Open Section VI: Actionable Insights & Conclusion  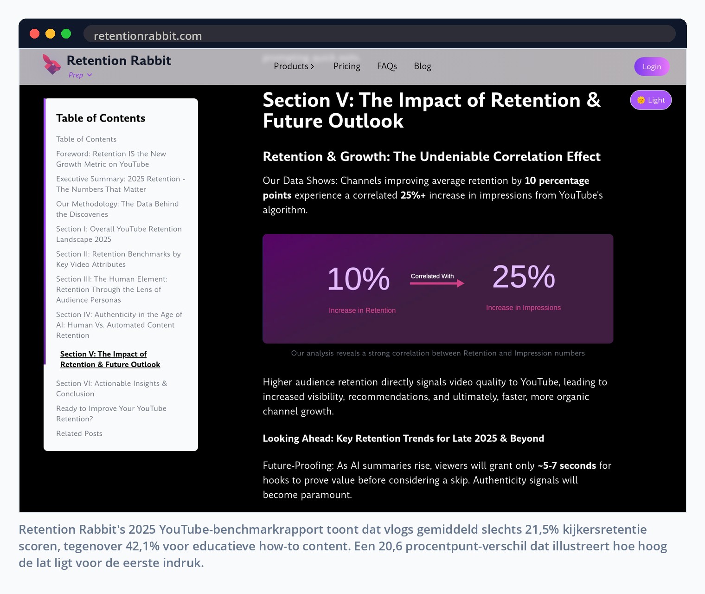111,388
